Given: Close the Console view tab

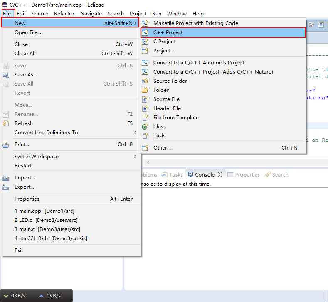Looking at the screenshot, I should 220,174.
